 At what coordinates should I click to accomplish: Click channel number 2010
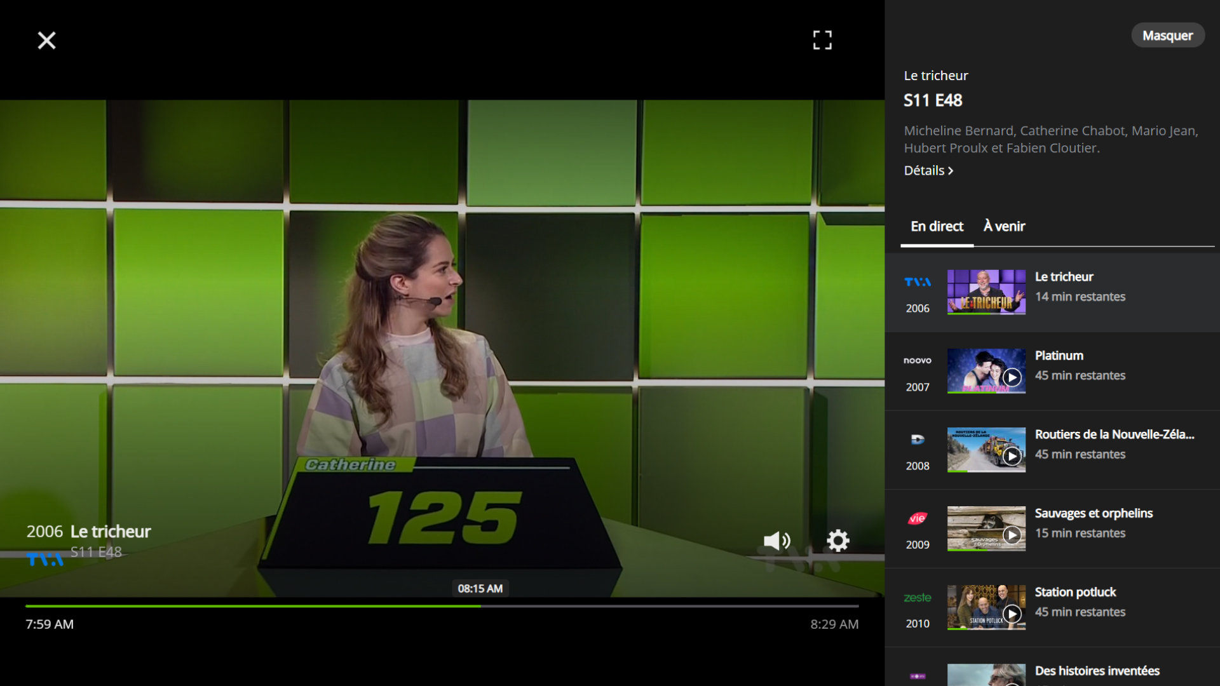(x=918, y=624)
